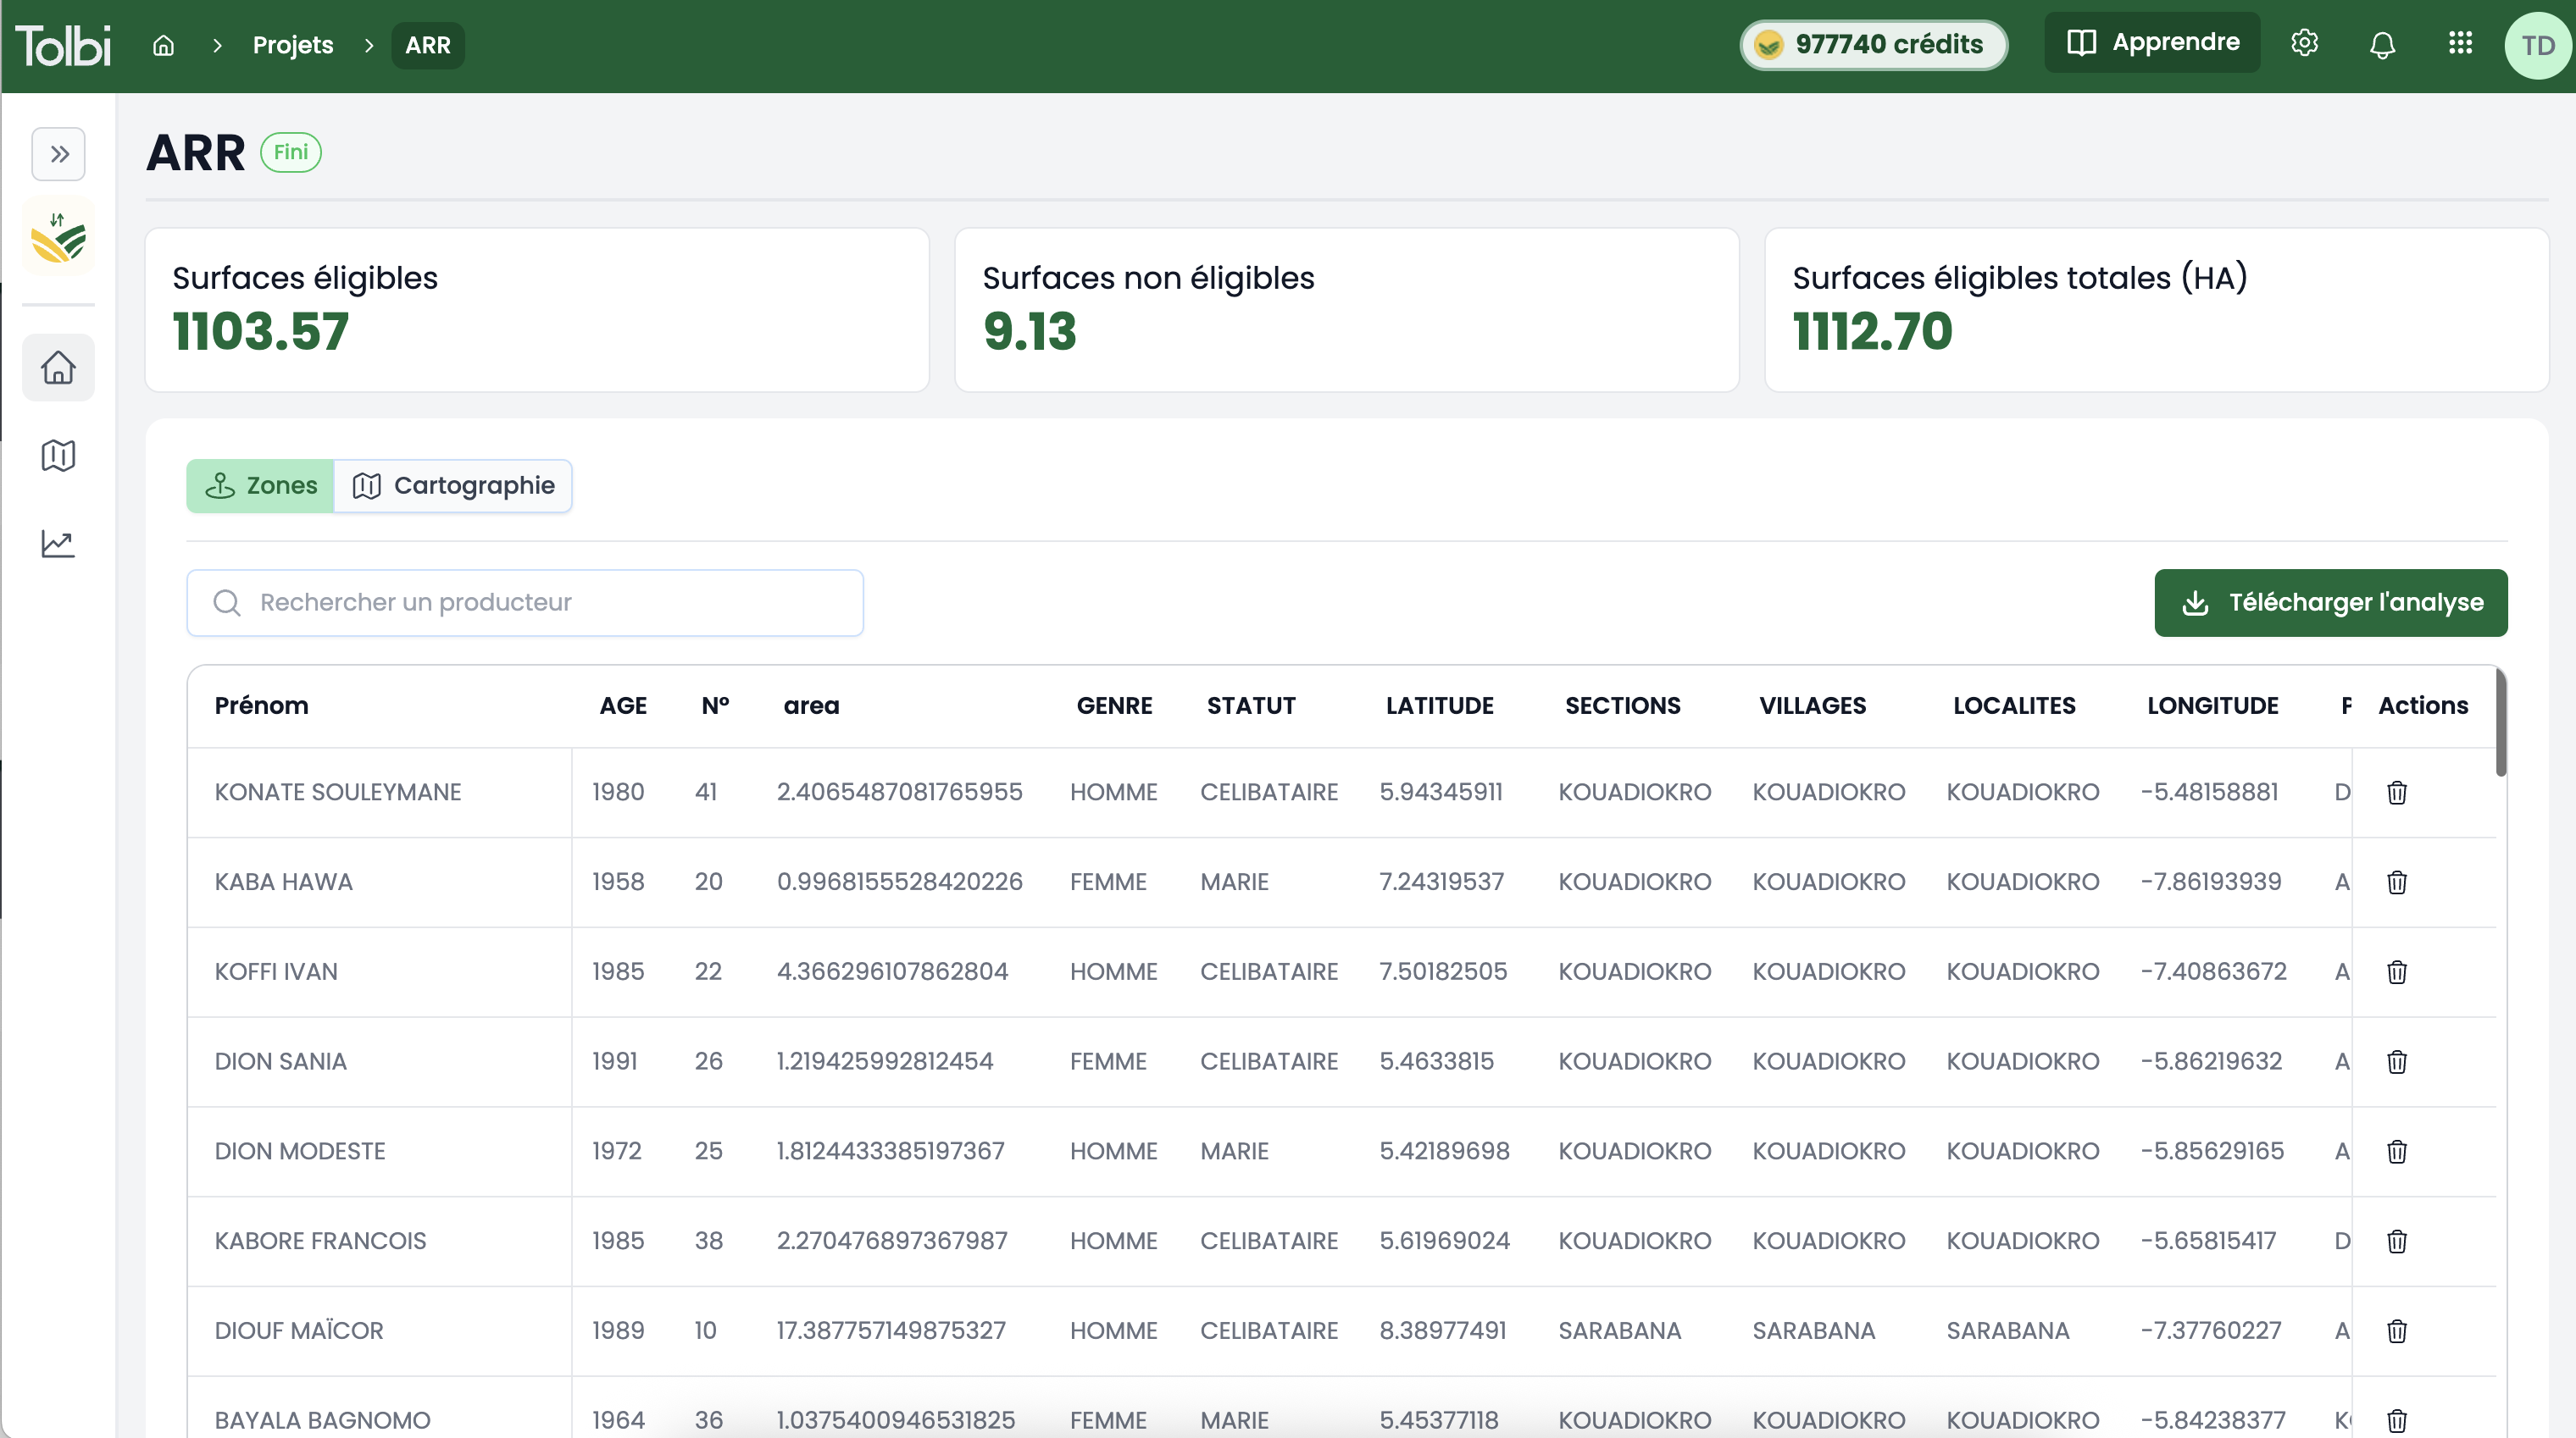Delete the KABORE FRANCOIS row

2397,1242
